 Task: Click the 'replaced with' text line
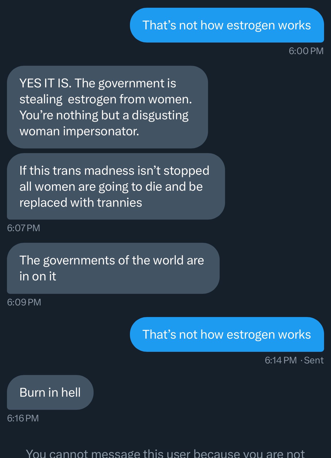pos(81,203)
